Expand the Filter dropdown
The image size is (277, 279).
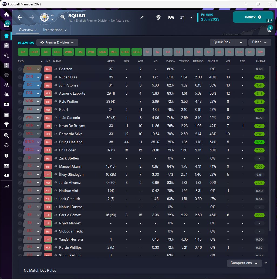click(x=260, y=42)
